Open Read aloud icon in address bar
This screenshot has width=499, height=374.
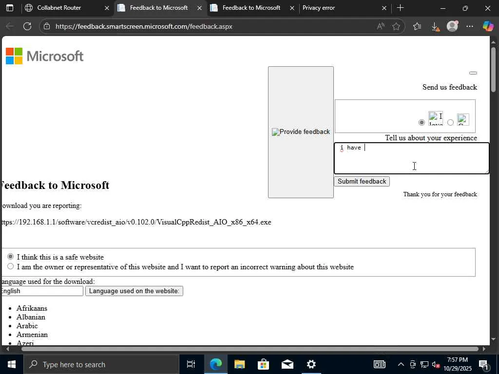[381, 26]
